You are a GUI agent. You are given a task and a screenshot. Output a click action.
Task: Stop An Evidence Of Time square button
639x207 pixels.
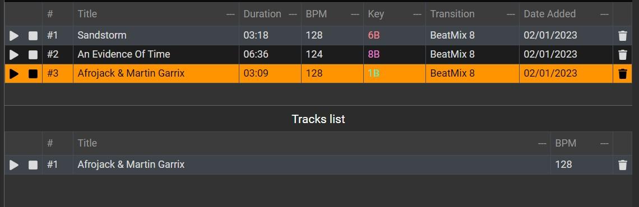(33, 54)
